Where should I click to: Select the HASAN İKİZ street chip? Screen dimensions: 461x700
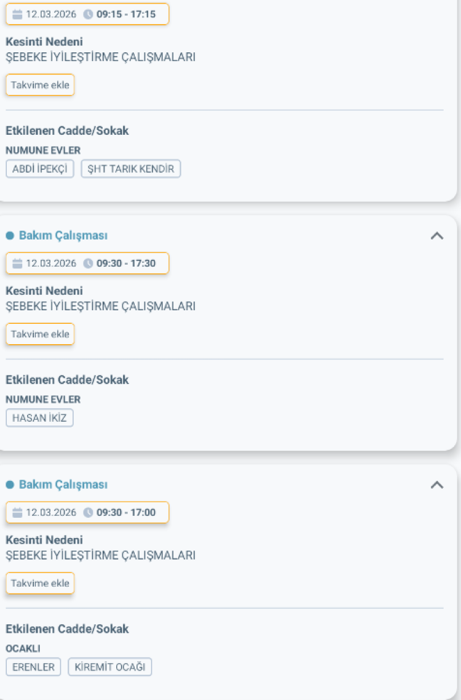point(39,418)
